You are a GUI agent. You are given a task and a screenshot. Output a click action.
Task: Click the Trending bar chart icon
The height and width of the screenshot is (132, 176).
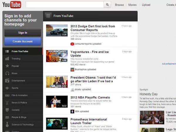click(7, 59)
